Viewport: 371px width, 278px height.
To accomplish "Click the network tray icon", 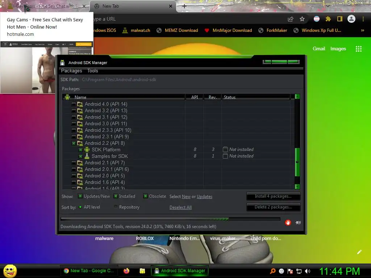I will tap(299, 271).
